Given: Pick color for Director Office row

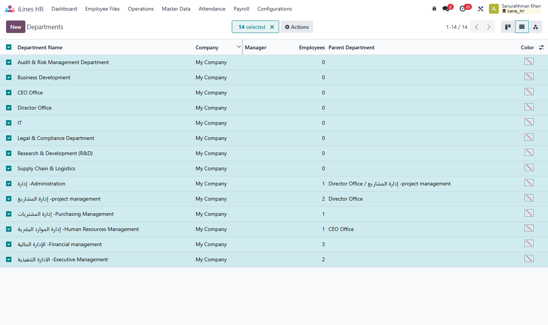Looking at the screenshot, I should click(529, 107).
